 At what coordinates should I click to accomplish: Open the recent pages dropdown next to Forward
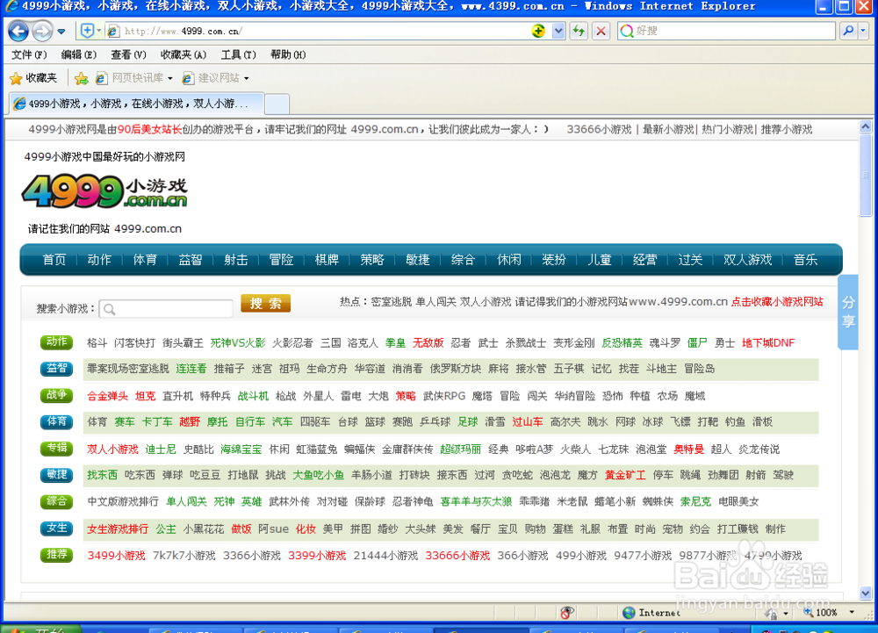pos(61,32)
